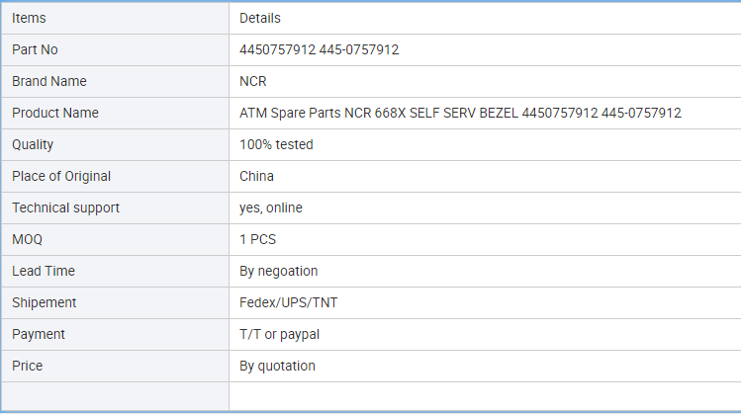Select the Part No label cell
This screenshot has width=741, height=414.
pyautogui.click(x=116, y=49)
